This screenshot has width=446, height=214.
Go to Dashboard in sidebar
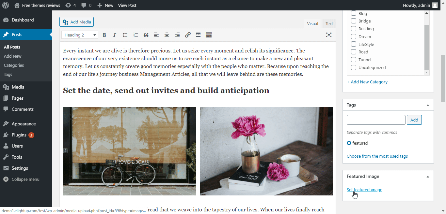click(26, 20)
